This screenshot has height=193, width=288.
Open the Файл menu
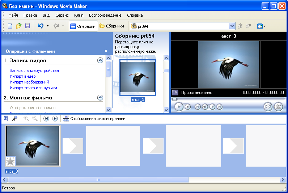(x=13, y=15)
